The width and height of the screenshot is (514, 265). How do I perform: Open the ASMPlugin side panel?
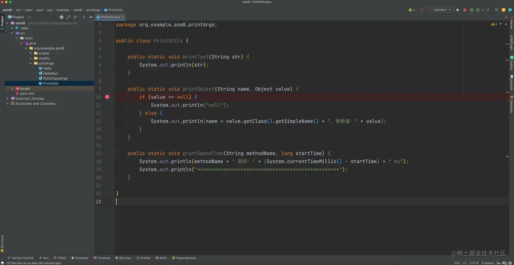click(x=511, y=43)
